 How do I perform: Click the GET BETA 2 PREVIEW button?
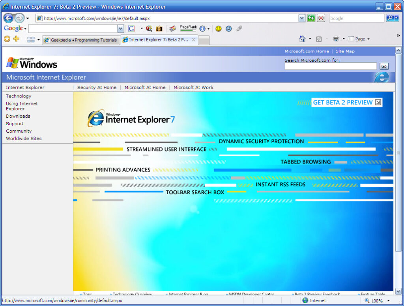point(347,102)
